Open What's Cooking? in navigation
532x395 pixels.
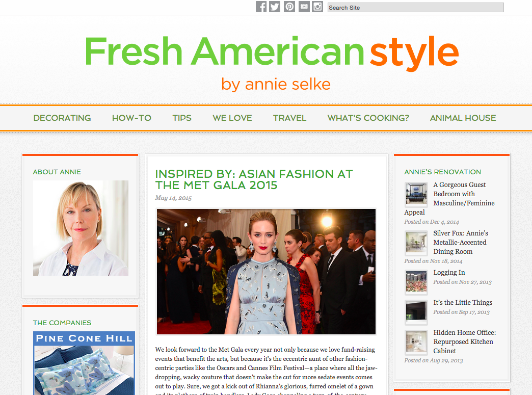click(x=368, y=118)
